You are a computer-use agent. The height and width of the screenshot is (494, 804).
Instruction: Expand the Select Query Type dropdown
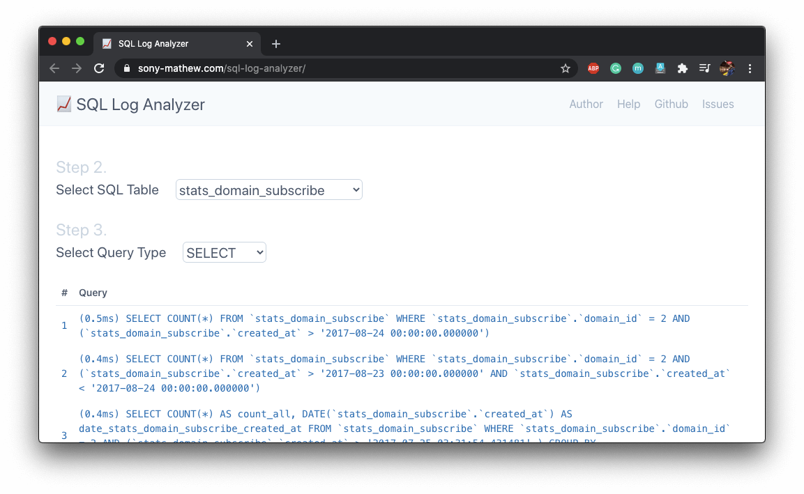pos(225,253)
